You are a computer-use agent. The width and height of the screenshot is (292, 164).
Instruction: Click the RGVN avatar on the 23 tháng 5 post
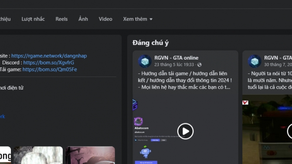(145, 61)
